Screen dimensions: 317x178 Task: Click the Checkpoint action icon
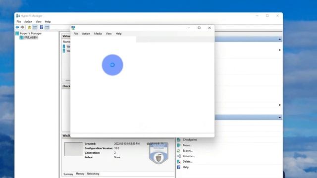(179, 139)
